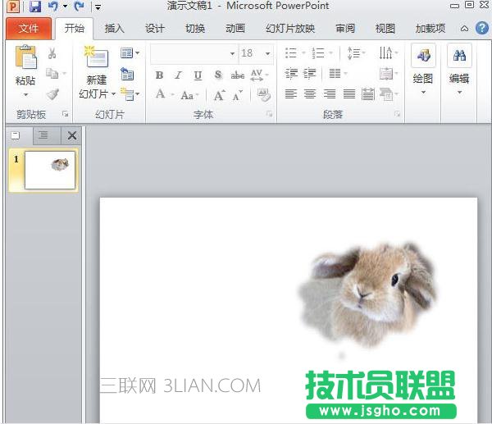Open line spacing options
492x424 pixels.
click(356, 53)
